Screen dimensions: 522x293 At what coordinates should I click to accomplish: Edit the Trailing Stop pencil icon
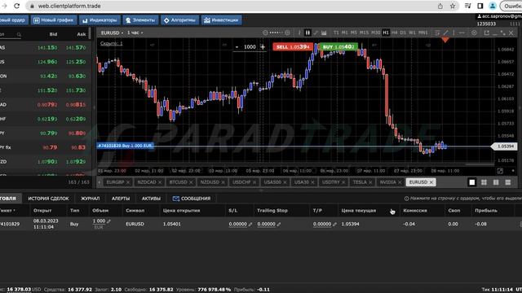(x=279, y=225)
